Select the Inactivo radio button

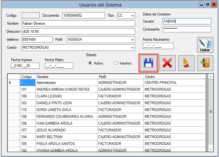[116, 63]
